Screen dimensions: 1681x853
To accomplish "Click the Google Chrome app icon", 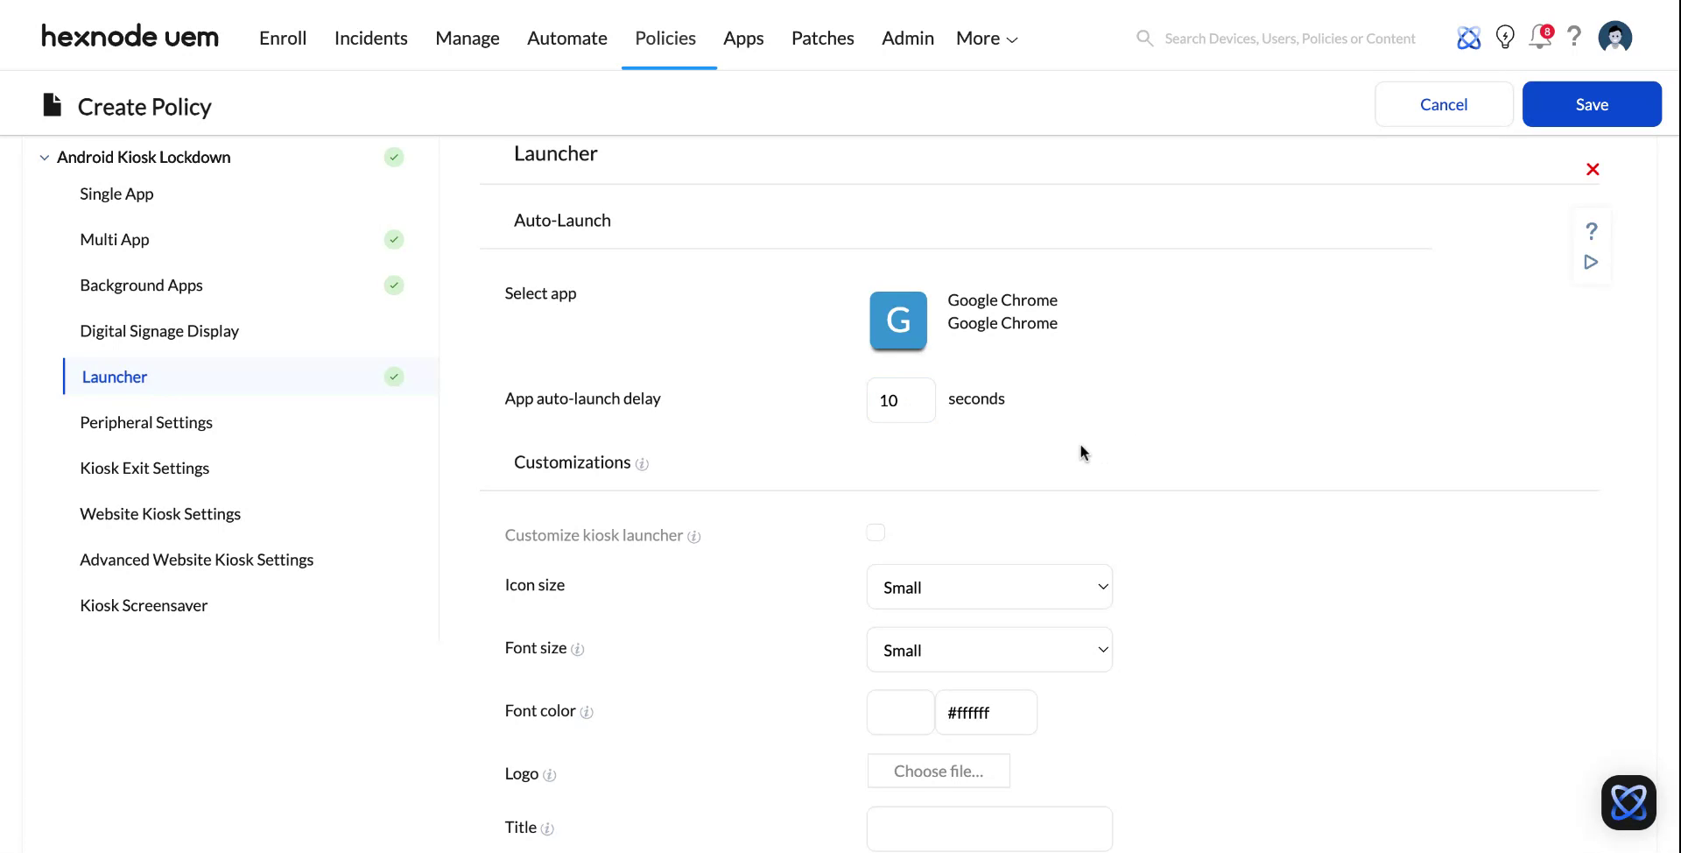I will coord(897,321).
